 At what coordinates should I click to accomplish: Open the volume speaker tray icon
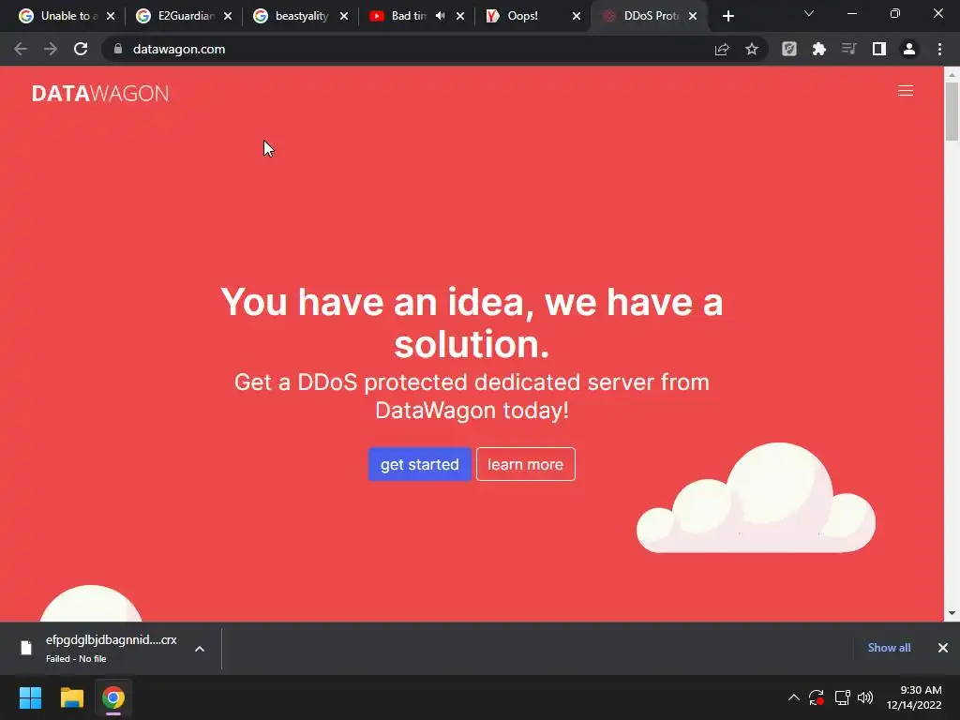[865, 697]
